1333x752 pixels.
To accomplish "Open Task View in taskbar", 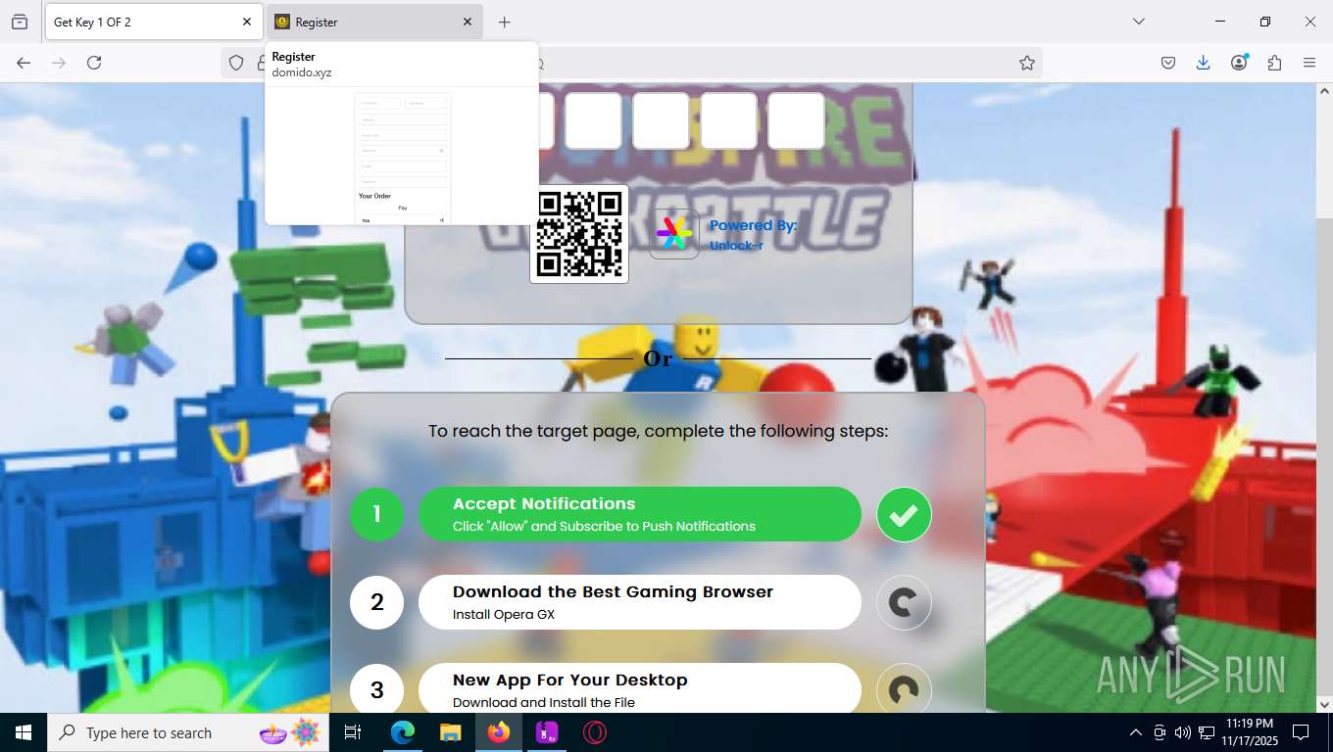I will pos(353,732).
